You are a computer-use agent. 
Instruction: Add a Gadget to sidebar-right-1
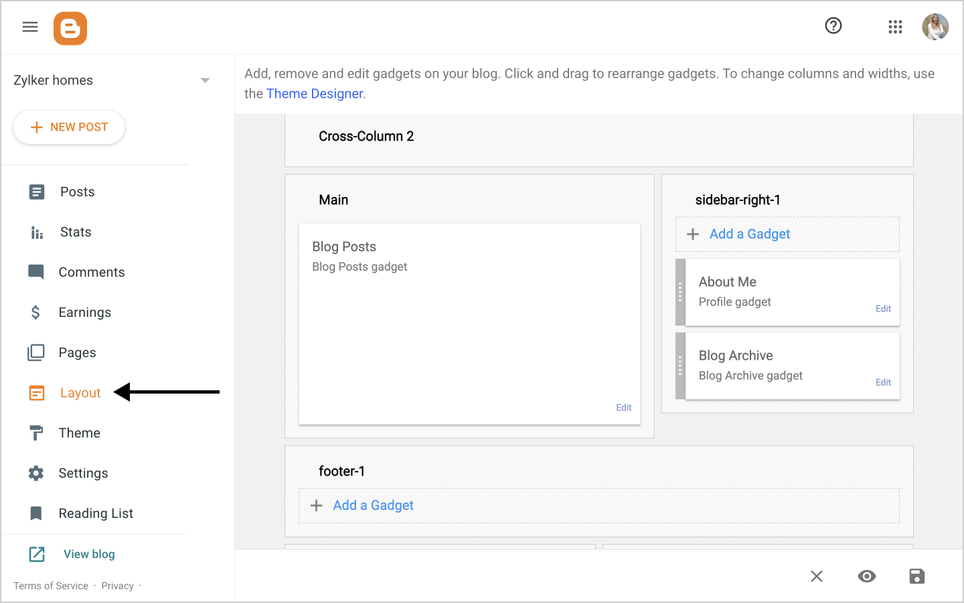pos(749,234)
